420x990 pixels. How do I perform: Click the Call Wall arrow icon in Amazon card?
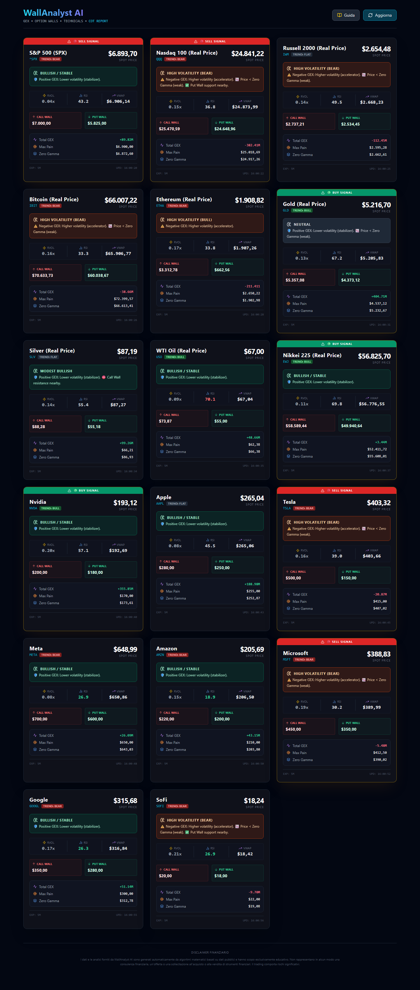[160, 713]
